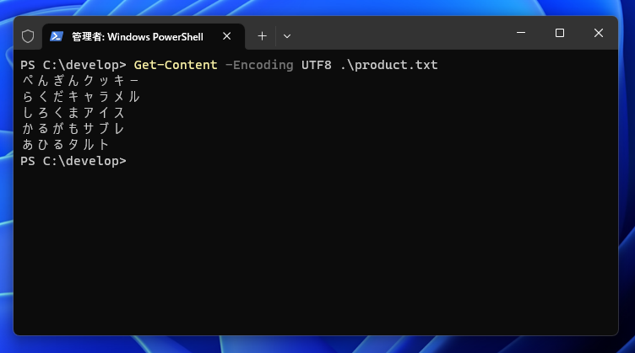The width and height of the screenshot is (635, 353).
Task: Click the -Encoding parameter text
Action: click(x=259, y=65)
